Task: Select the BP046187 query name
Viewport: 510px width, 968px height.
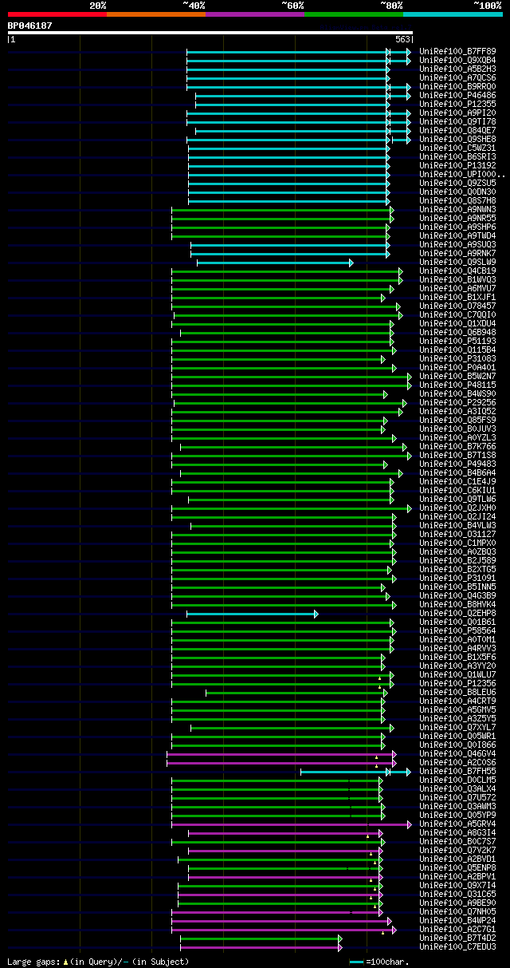Action: (x=30, y=26)
